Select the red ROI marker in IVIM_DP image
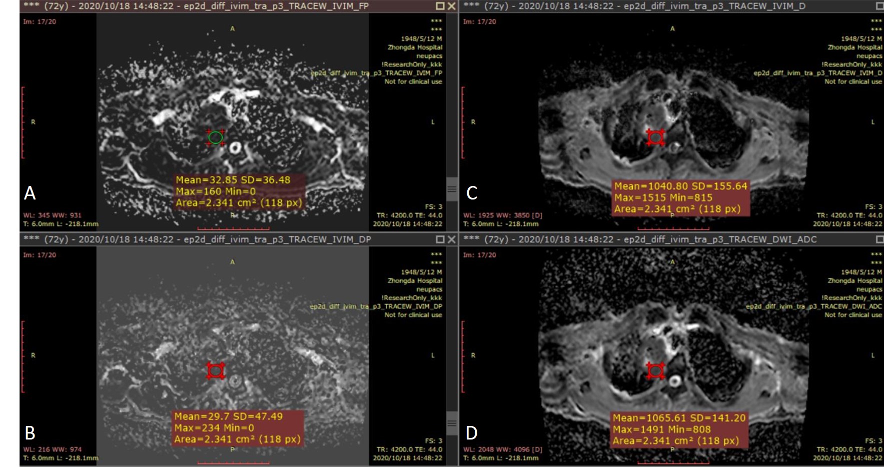 pyautogui.click(x=216, y=370)
